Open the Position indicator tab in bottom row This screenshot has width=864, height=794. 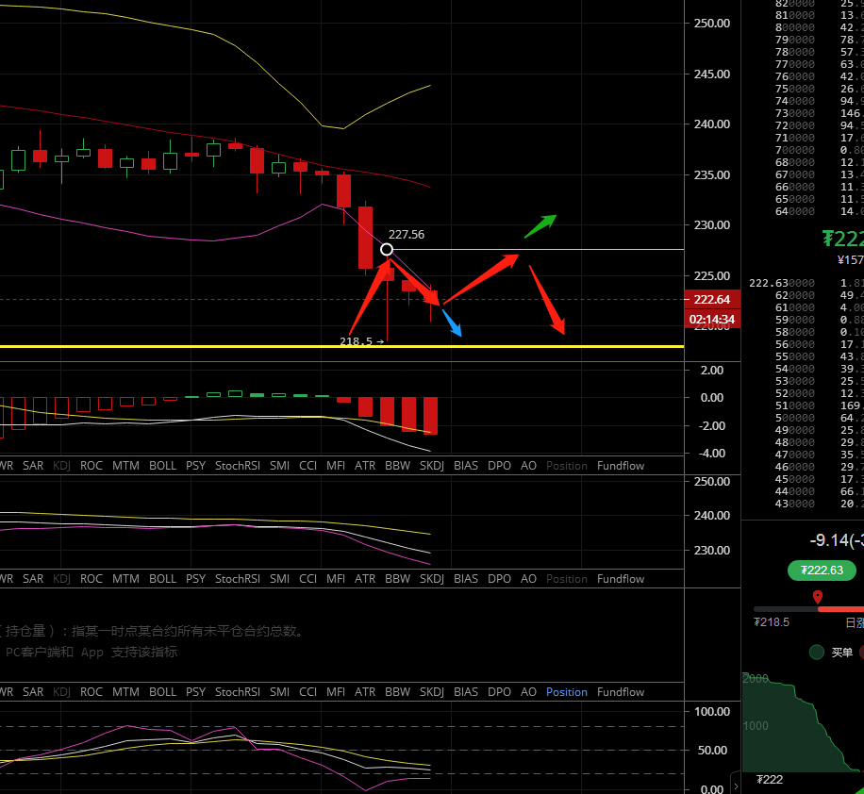(566, 692)
